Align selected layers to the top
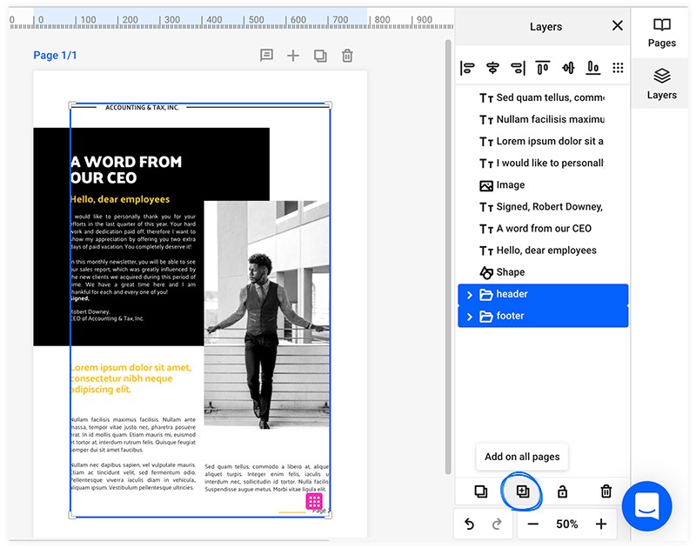This screenshot has height=548, width=696. click(543, 68)
